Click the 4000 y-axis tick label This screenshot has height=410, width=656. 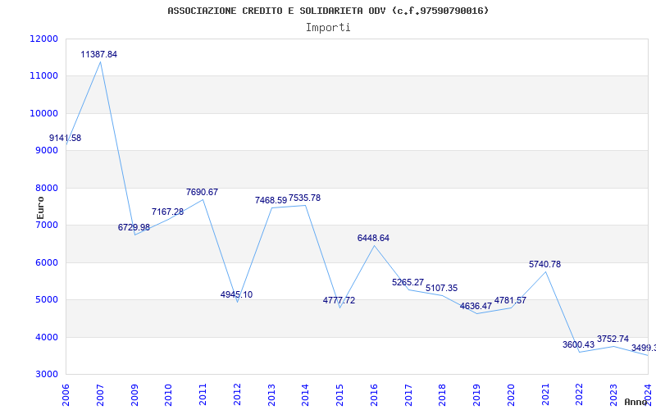click(x=47, y=337)
